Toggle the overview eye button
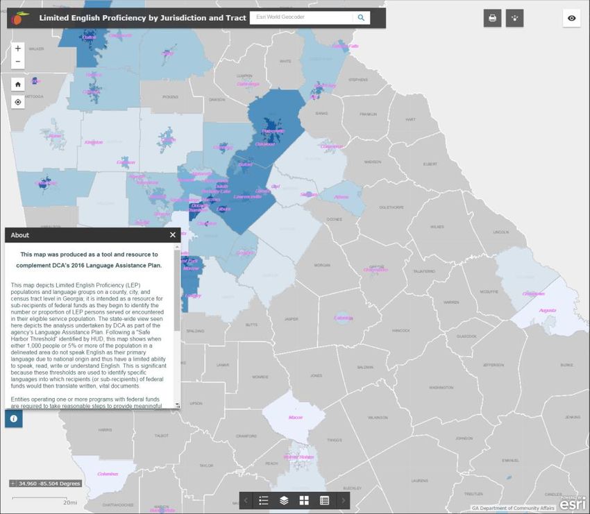Image resolution: width=590 pixels, height=514 pixels. click(571, 18)
